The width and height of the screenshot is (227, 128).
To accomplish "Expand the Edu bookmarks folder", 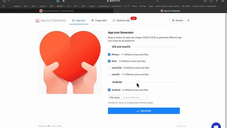I will tap(26, 6).
